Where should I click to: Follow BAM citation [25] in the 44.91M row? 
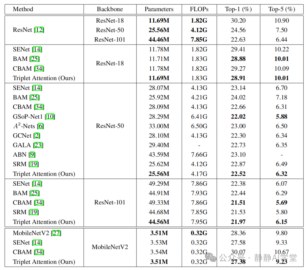[35, 193]
